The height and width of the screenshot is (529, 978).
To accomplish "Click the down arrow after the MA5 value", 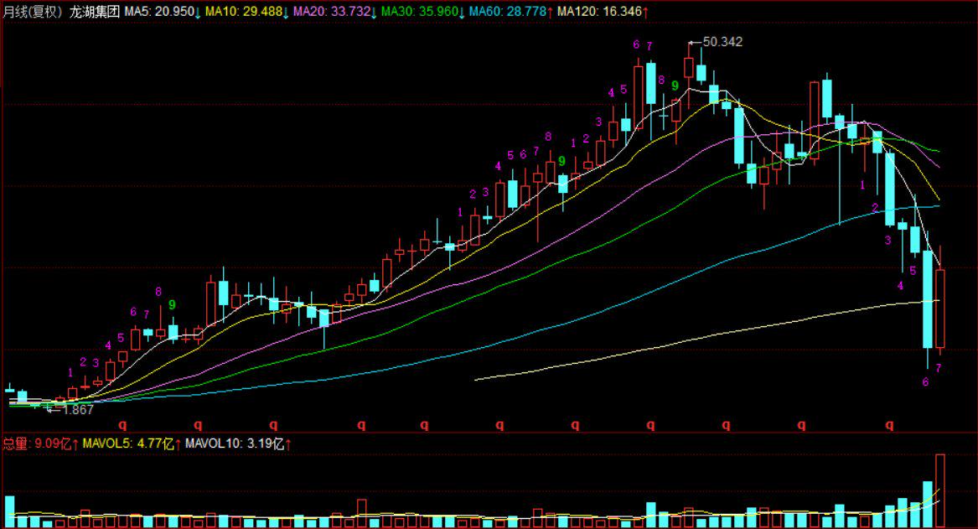I will [x=198, y=13].
